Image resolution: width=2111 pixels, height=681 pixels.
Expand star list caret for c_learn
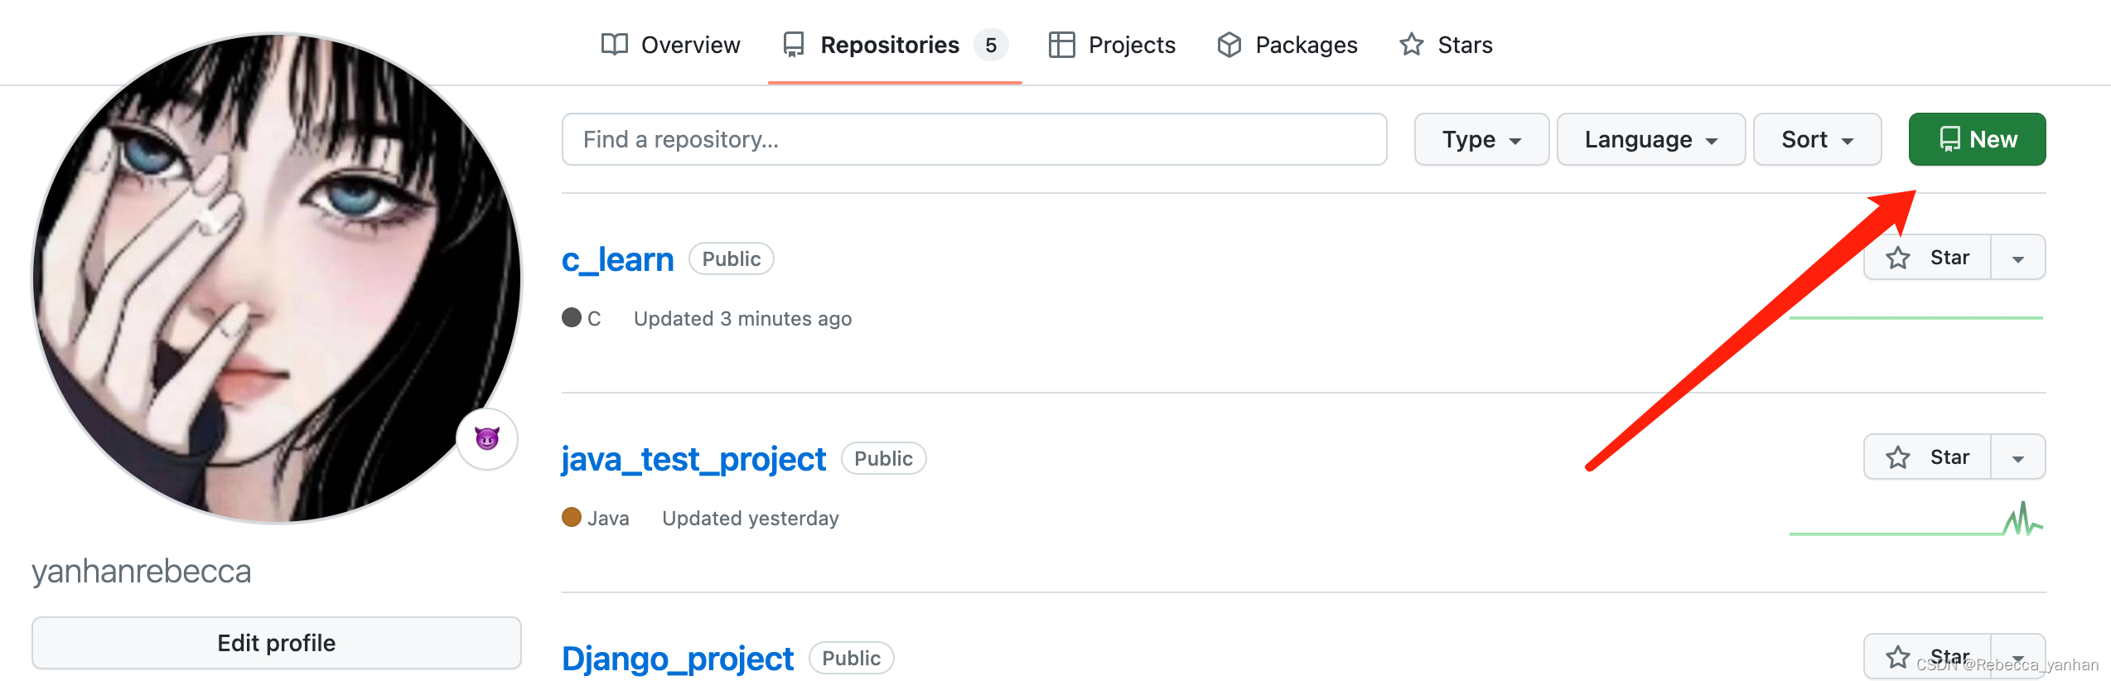[x=2018, y=258]
